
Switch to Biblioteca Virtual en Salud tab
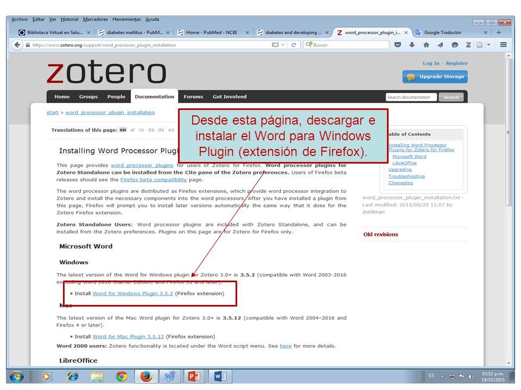pos(54,32)
